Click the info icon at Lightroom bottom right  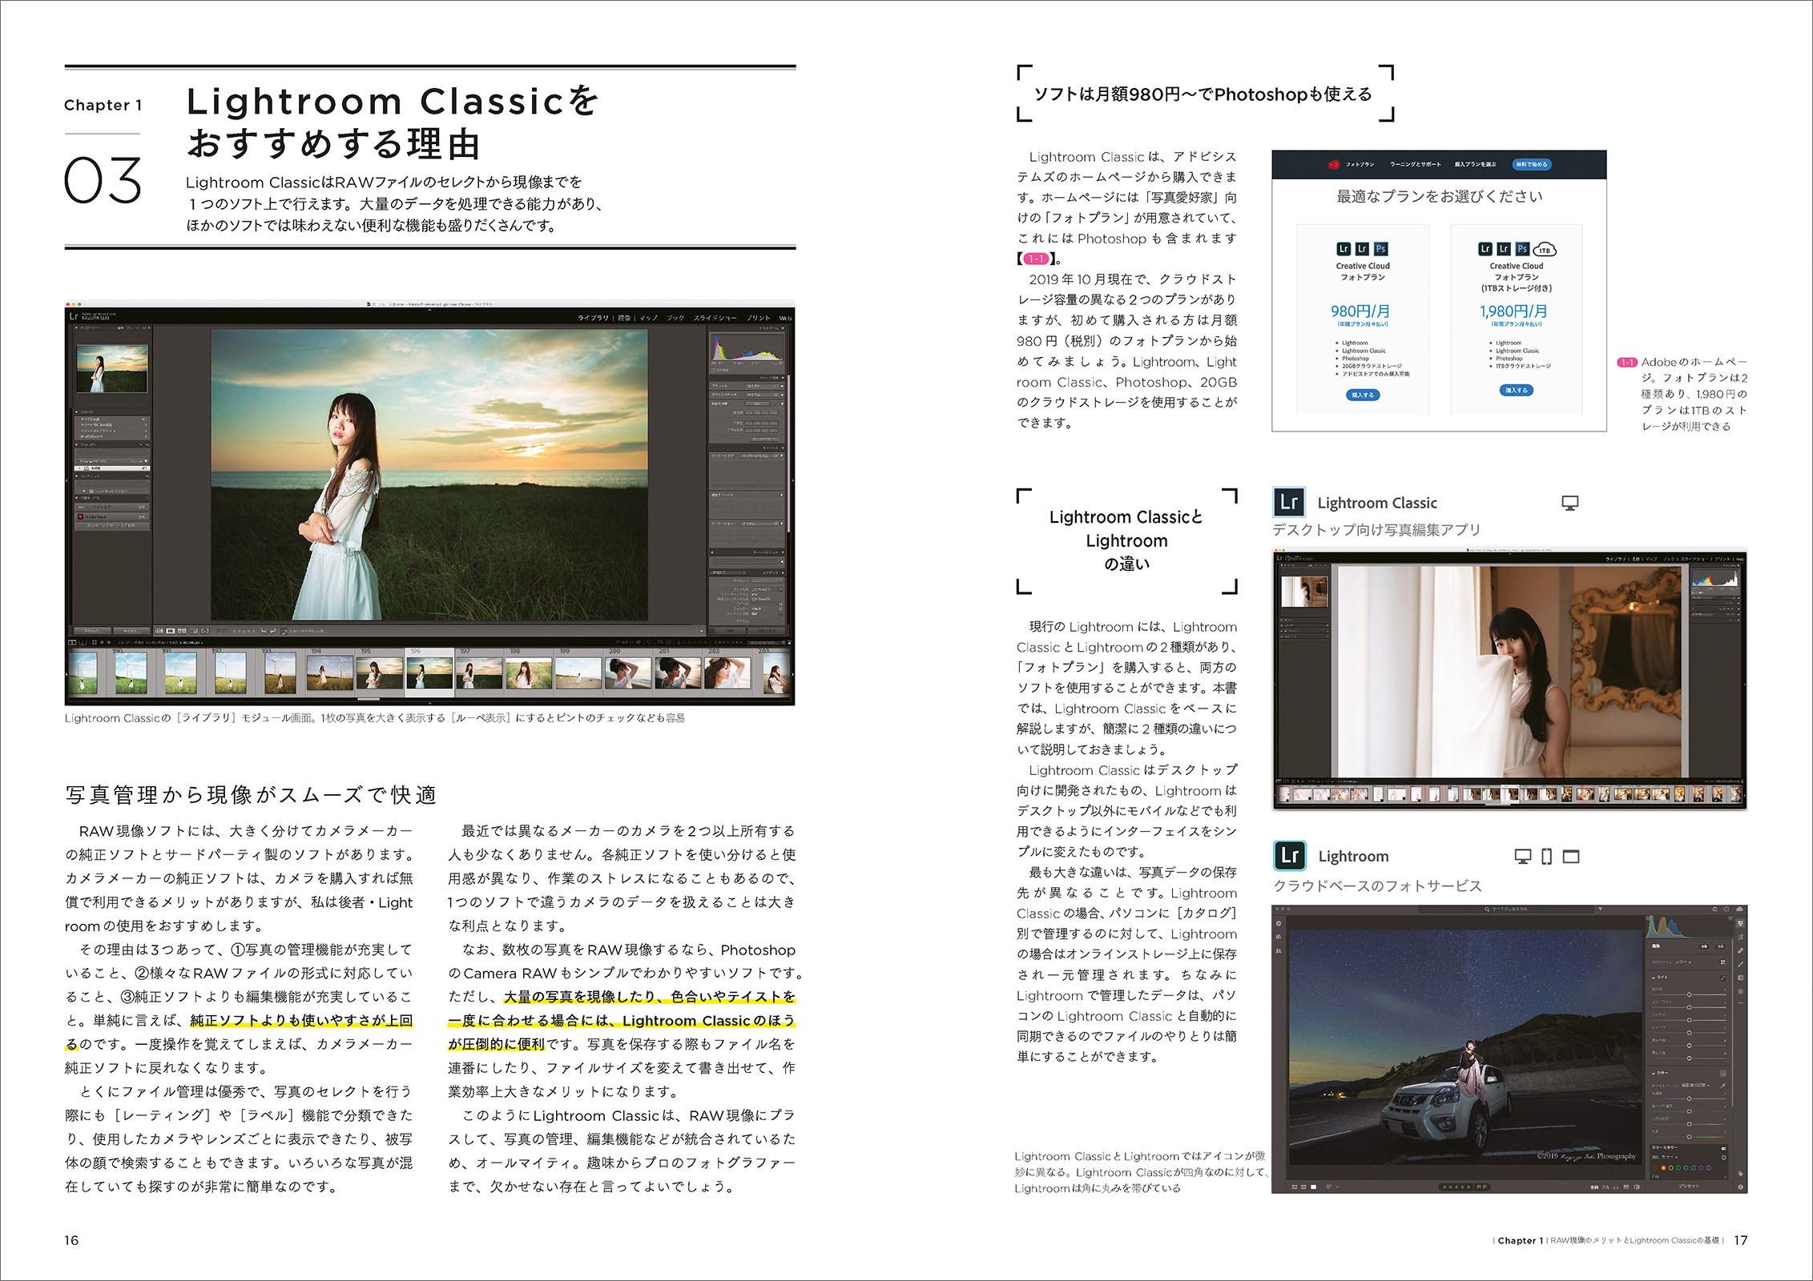(x=1740, y=1187)
